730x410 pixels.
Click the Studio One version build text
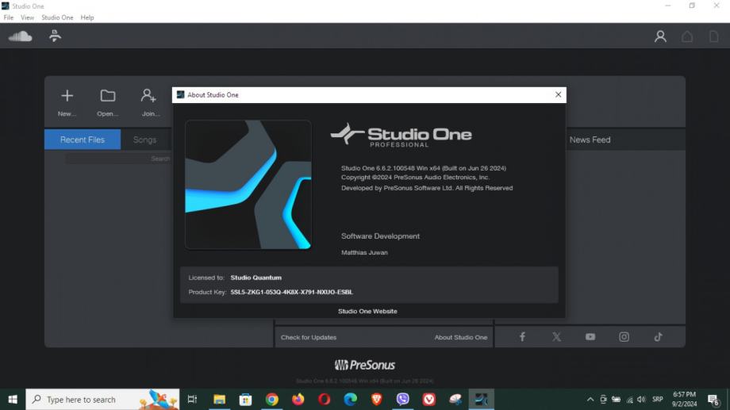click(424, 168)
